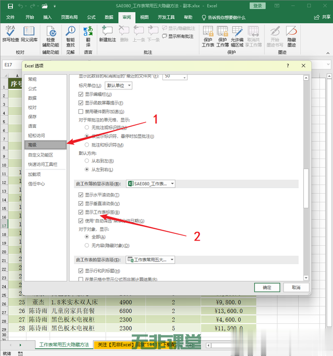This screenshot has height=356, width=333.
Task: Open the 文件 menu
Action: point(10,17)
